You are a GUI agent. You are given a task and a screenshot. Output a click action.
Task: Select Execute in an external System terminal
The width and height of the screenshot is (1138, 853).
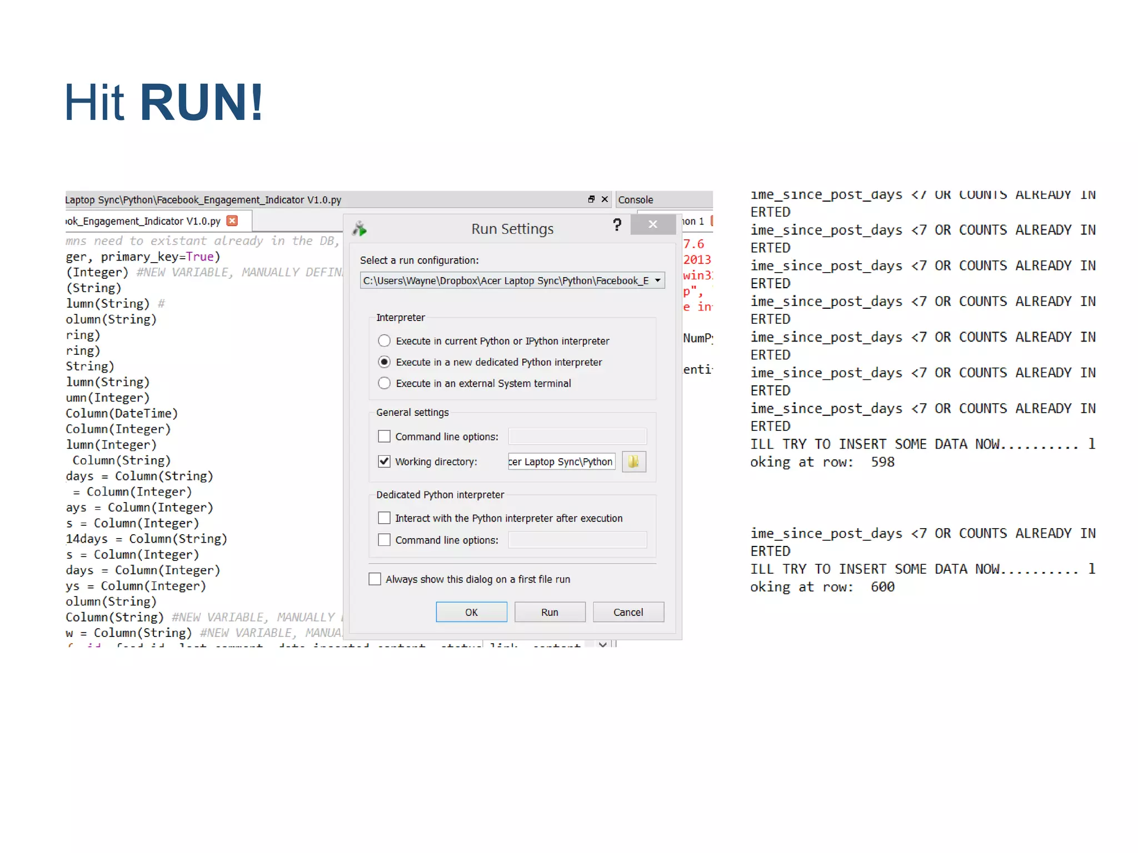click(x=384, y=383)
